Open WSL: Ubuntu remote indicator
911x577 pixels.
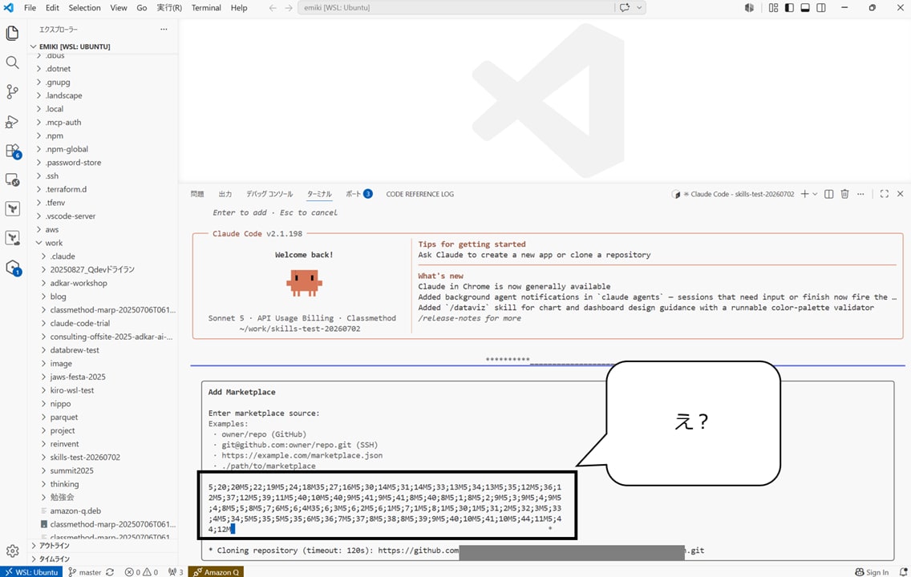[31, 571]
